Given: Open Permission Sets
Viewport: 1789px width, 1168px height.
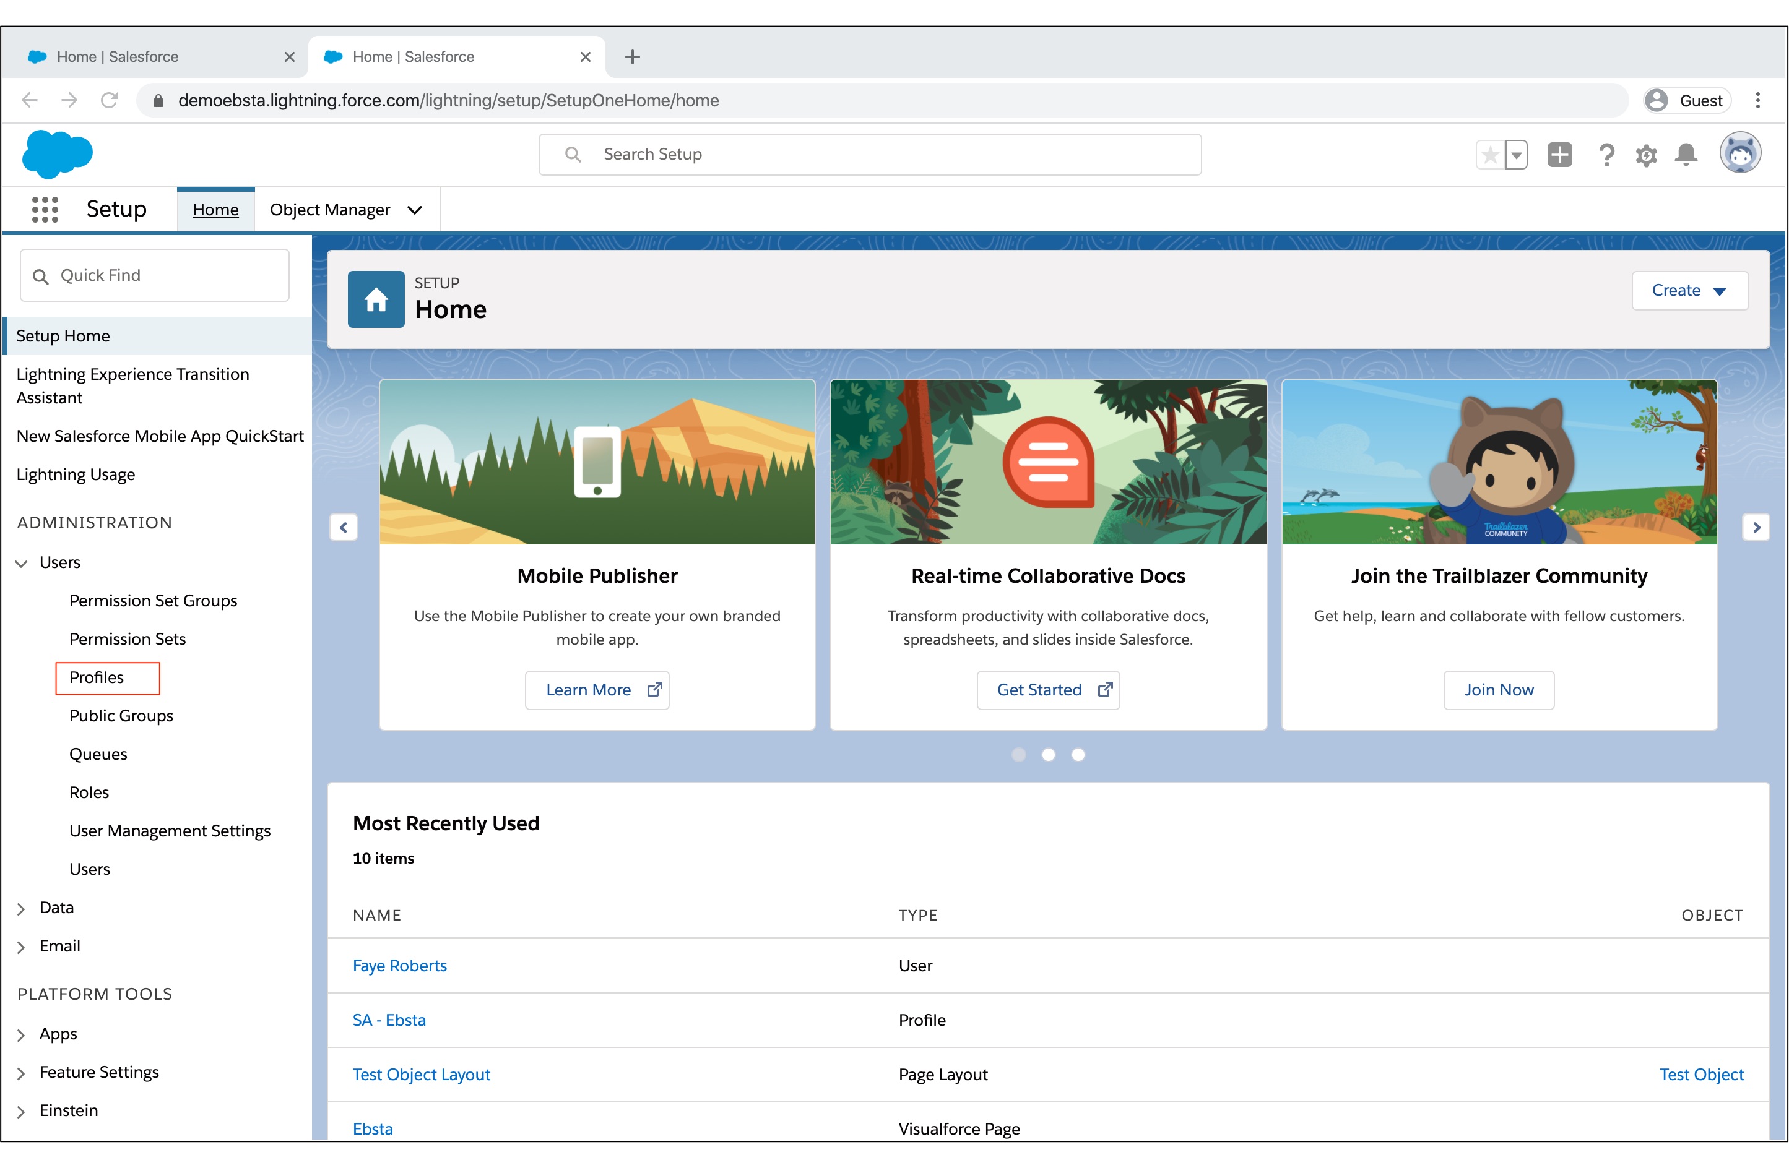Looking at the screenshot, I should [127, 639].
